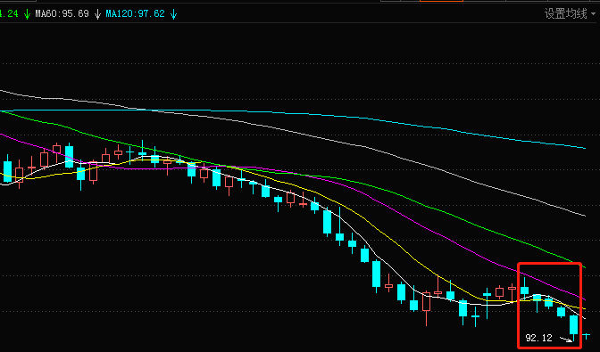Select the MA120:97.62 indicator label
600x352 pixels.
click(x=135, y=13)
